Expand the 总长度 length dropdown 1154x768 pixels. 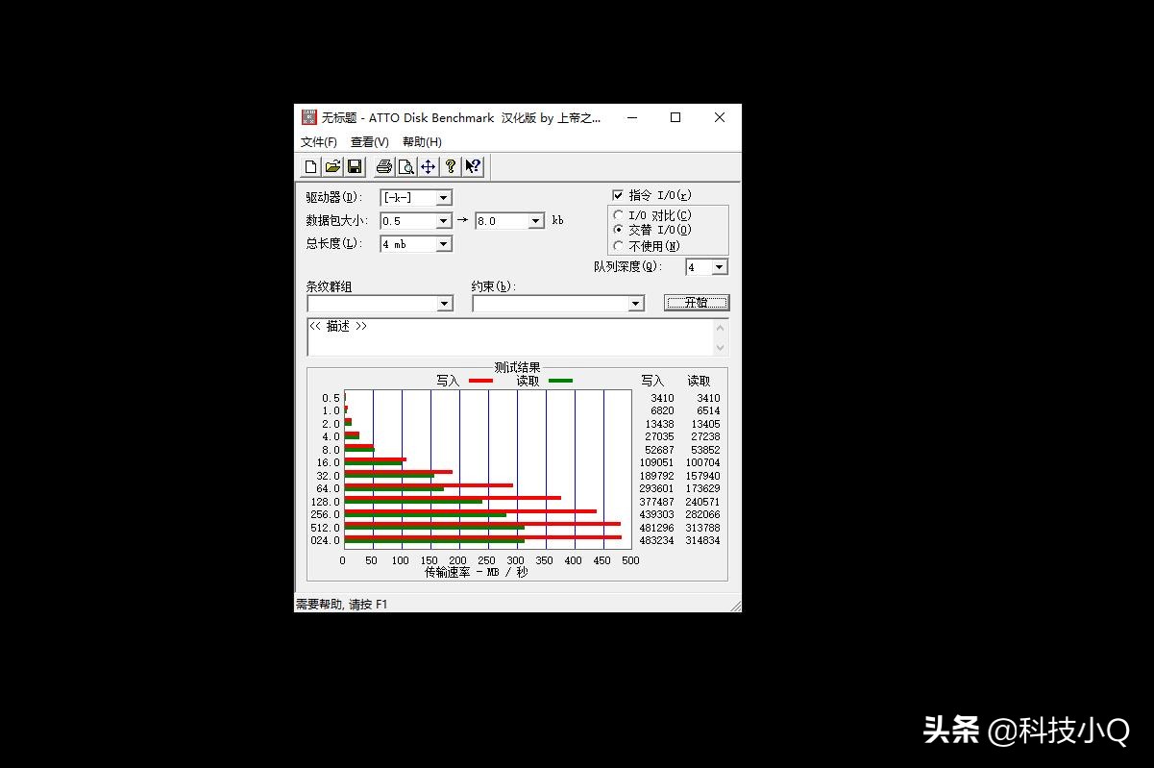(444, 243)
